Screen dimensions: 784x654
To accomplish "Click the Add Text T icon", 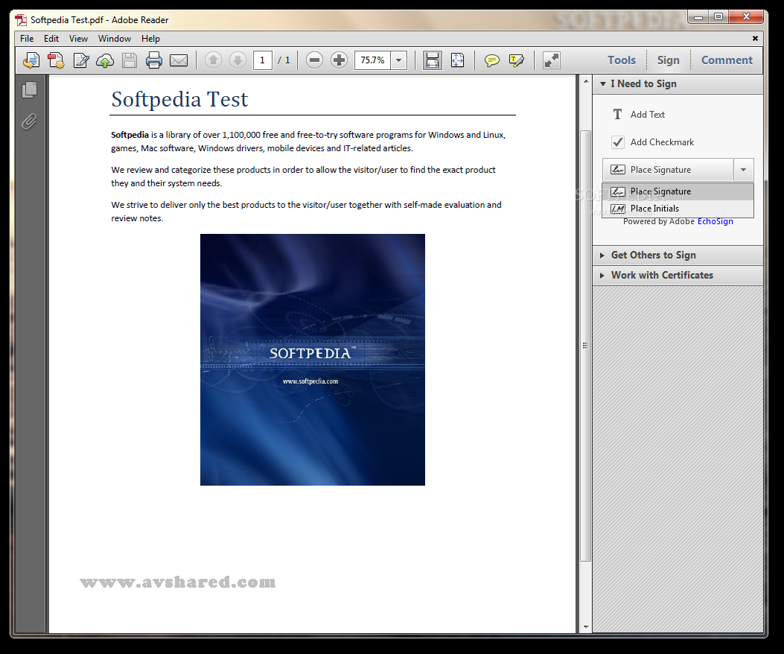I will pyautogui.click(x=617, y=115).
